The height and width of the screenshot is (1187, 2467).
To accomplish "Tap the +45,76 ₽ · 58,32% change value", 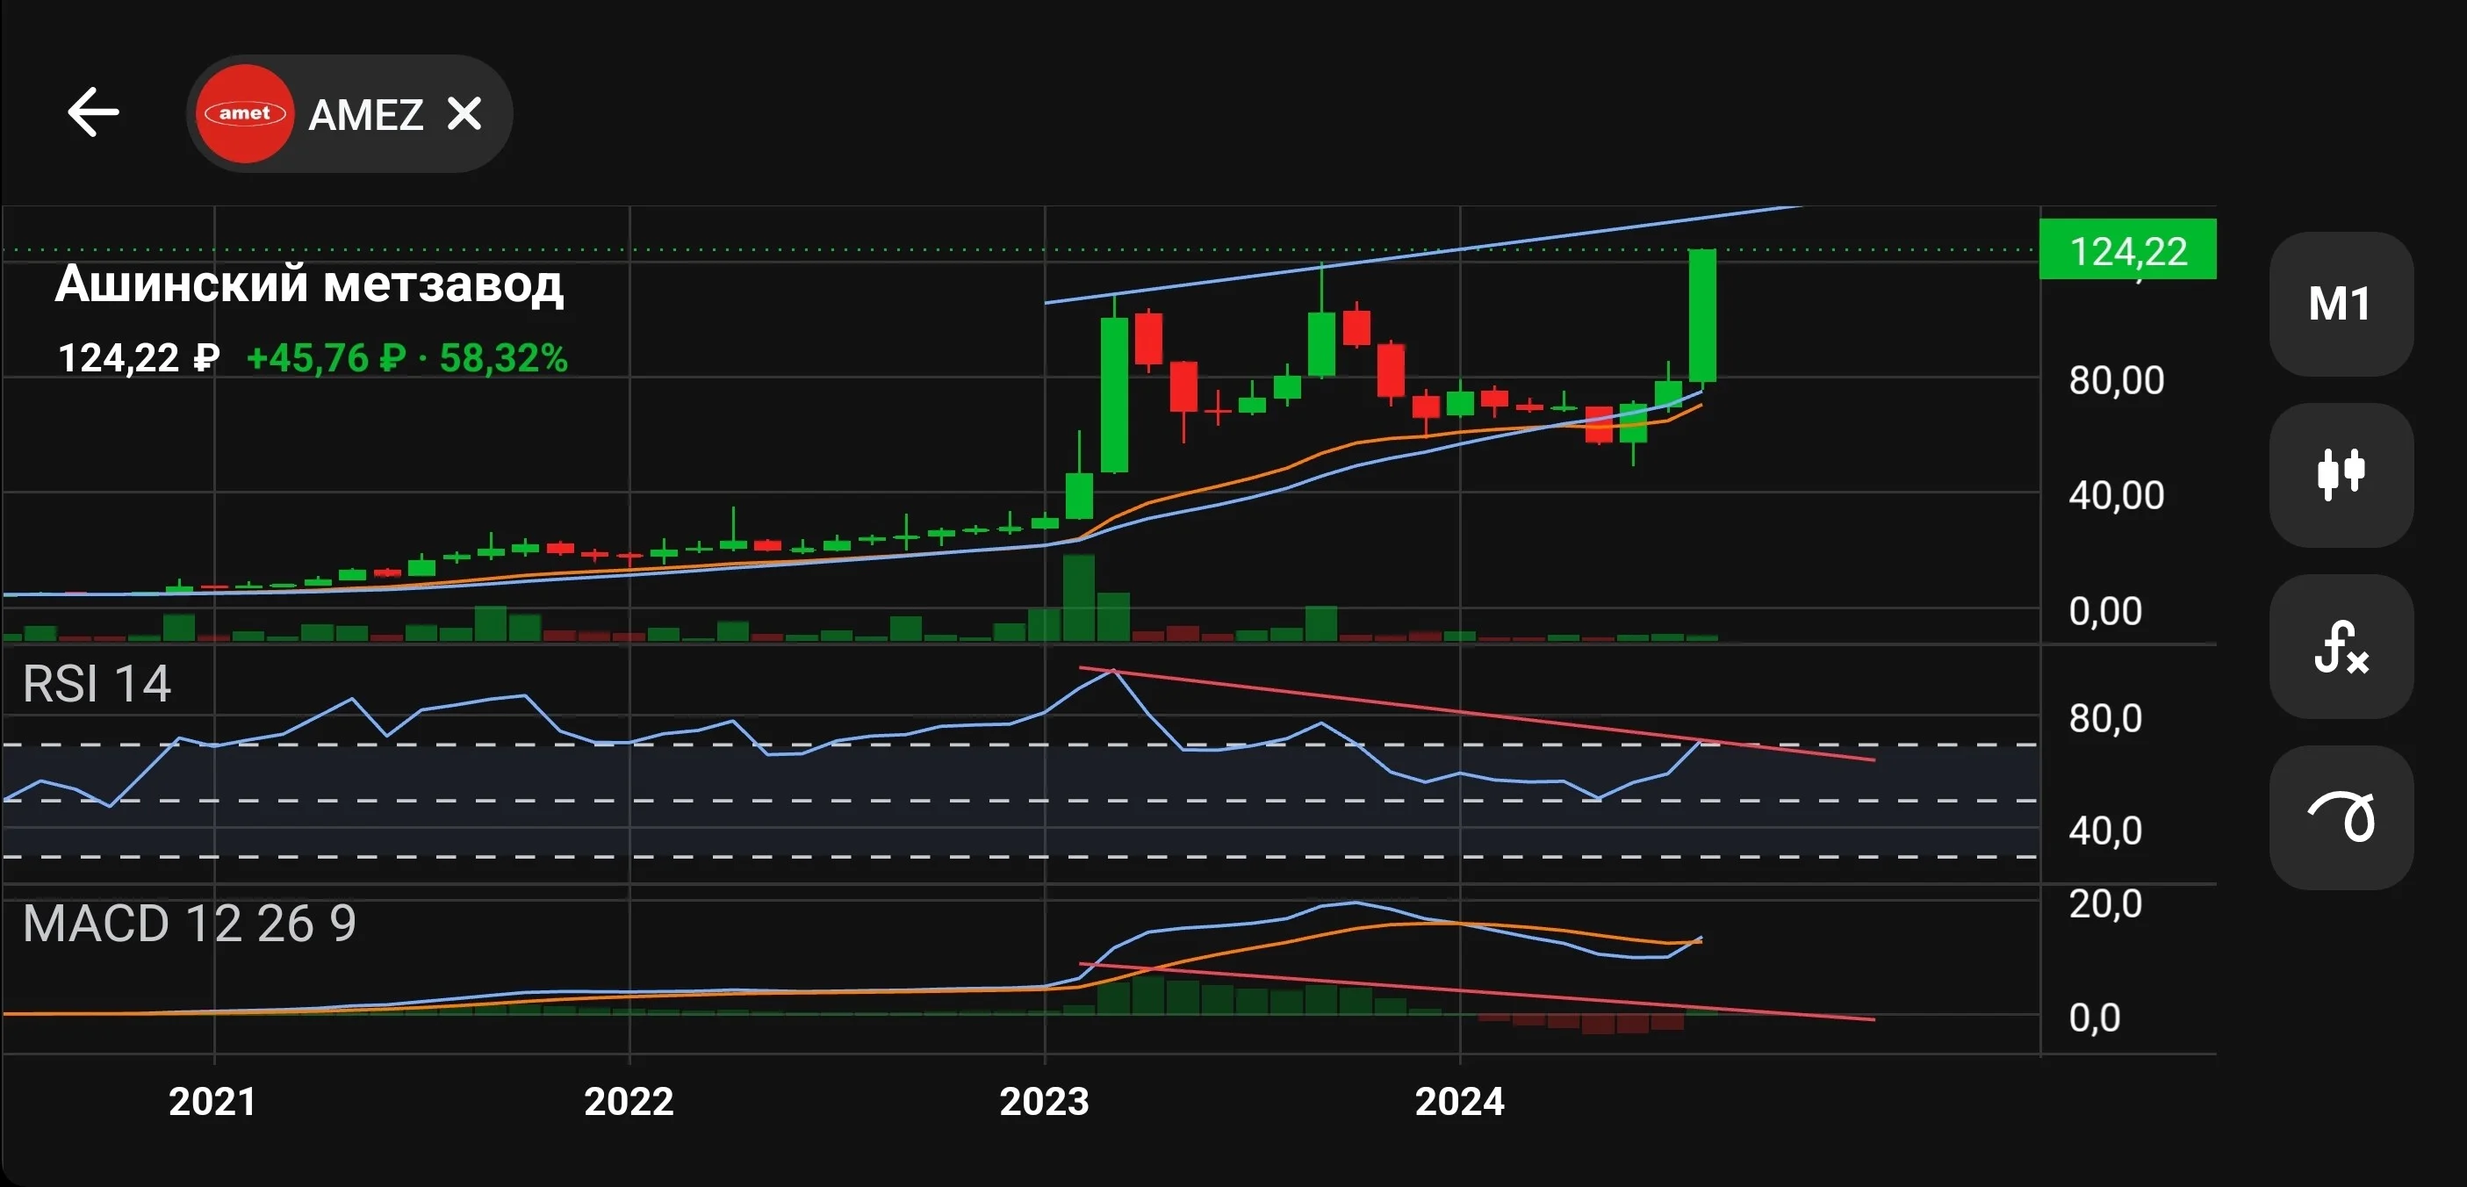I will (407, 358).
